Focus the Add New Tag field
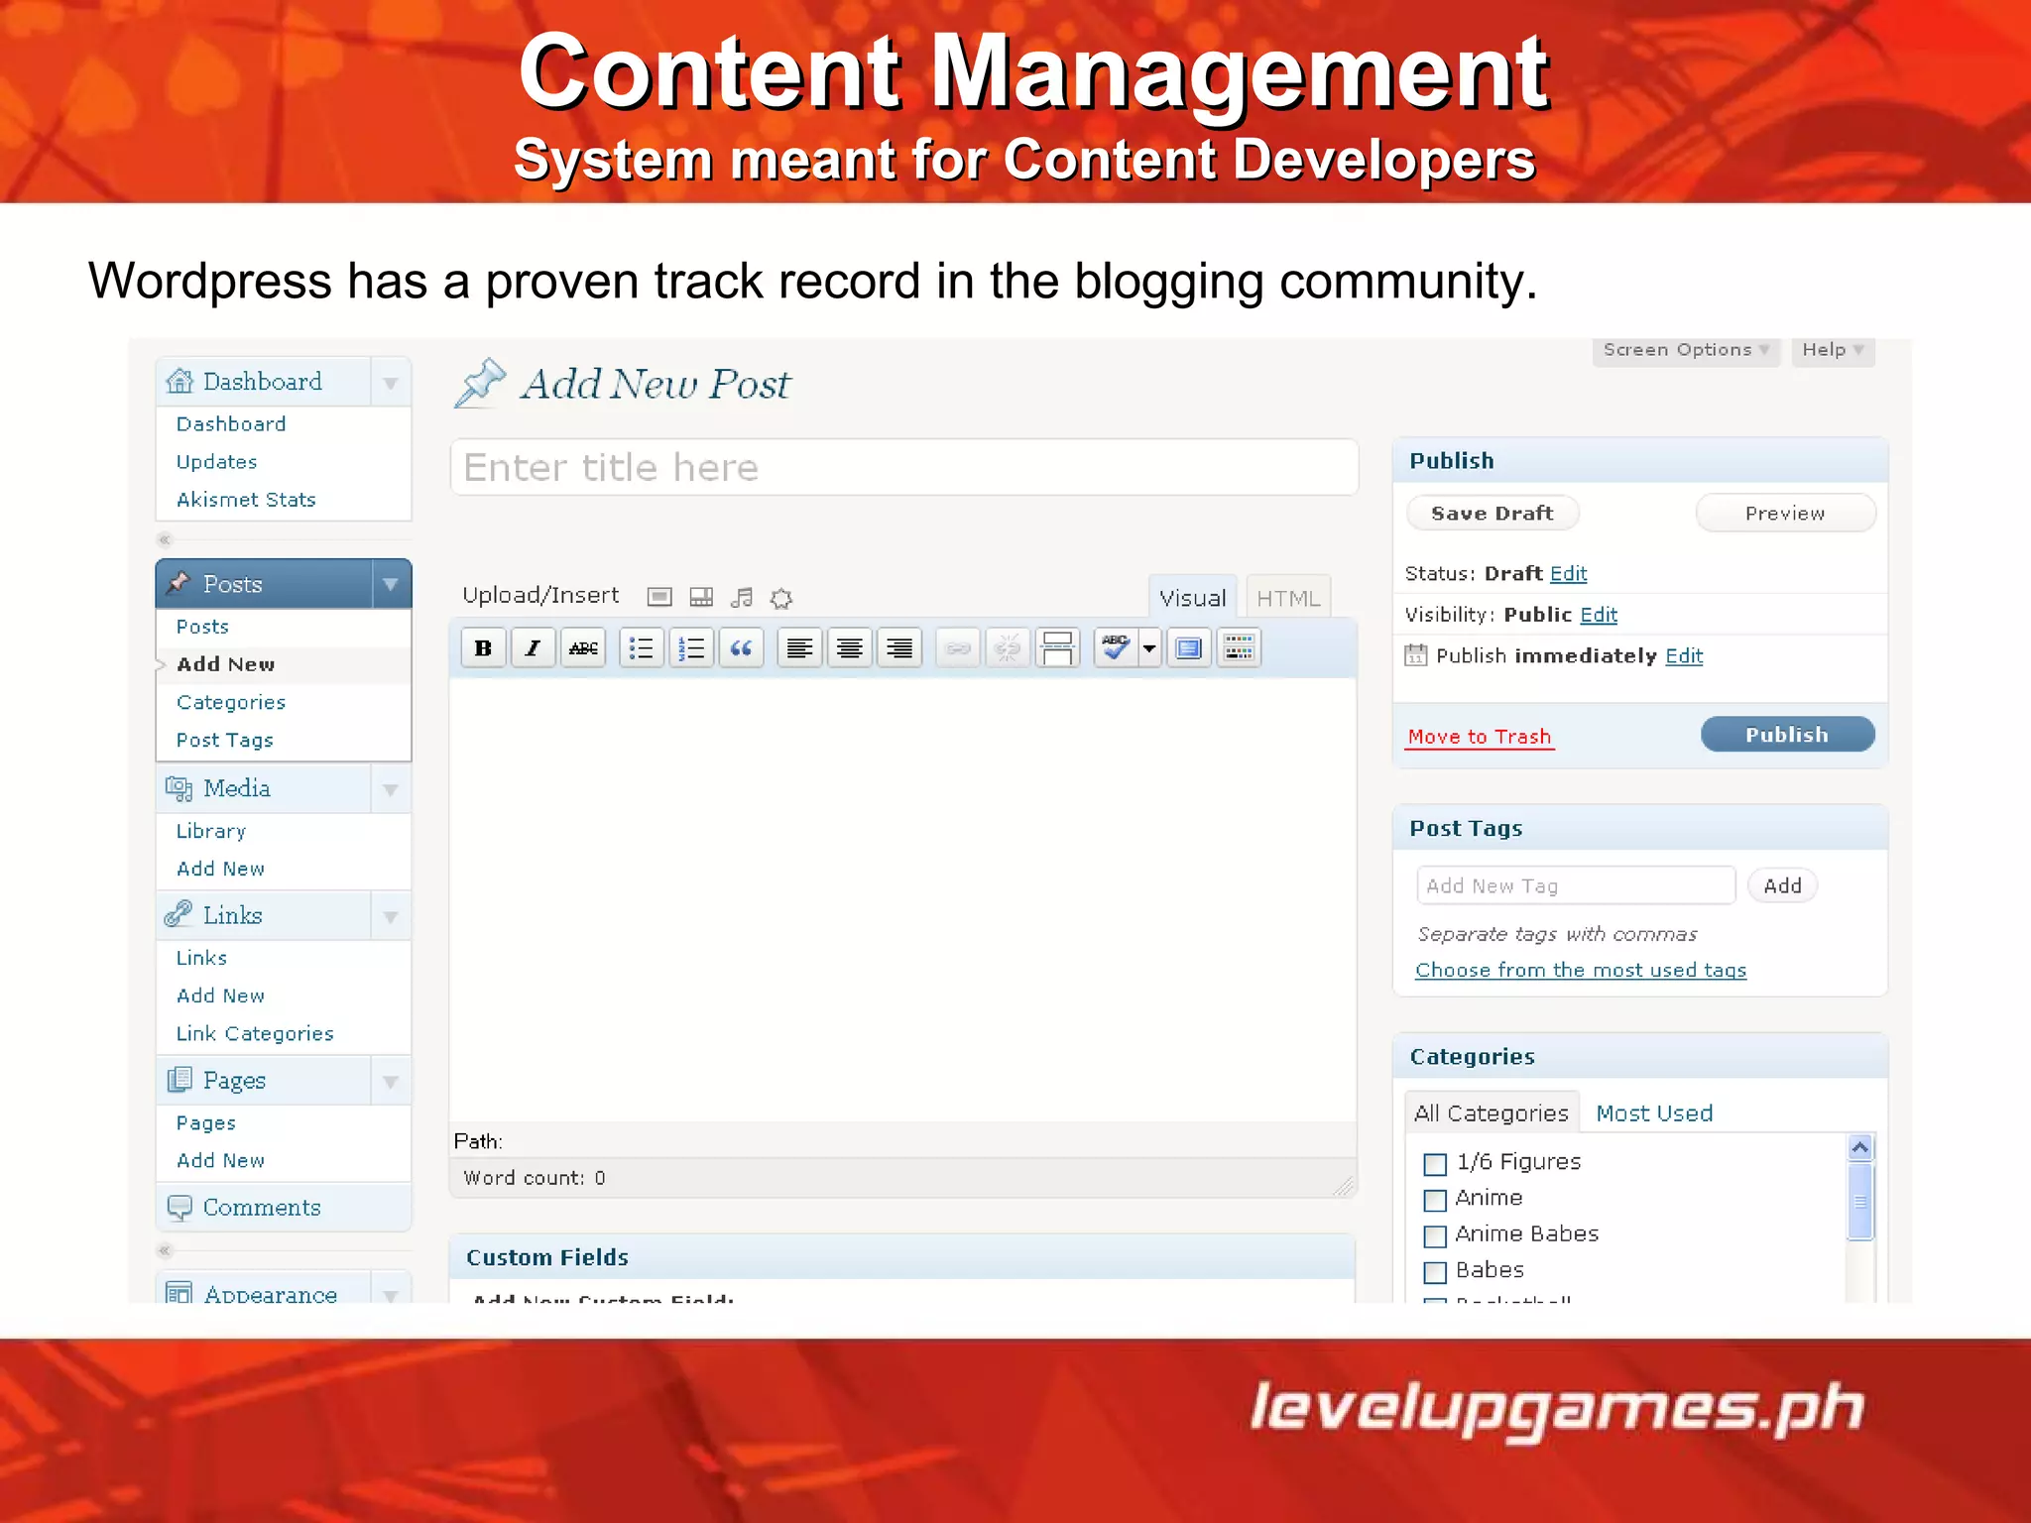The width and height of the screenshot is (2031, 1523). click(1576, 885)
